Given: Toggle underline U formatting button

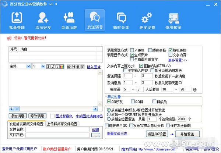Looking at the screenshot, I should 57,67.
